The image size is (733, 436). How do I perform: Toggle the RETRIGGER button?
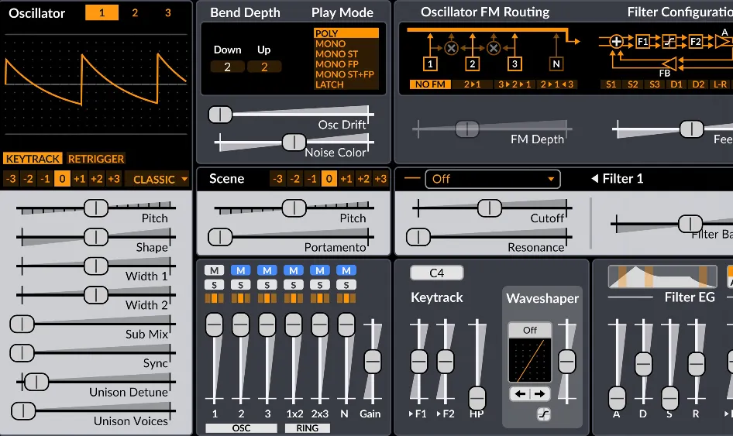pyautogui.click(x=96, y=159)
